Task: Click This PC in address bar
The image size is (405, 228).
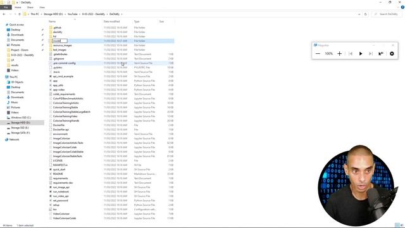Action: pos(35,14)
